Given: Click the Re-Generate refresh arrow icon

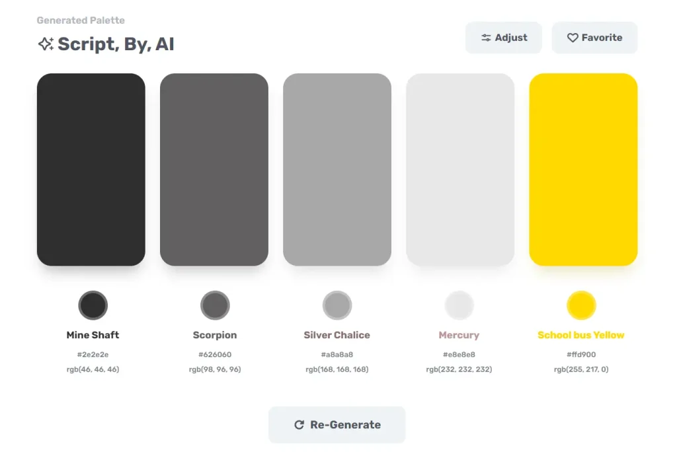Looking at the screenshot, I should pos(299,425).
